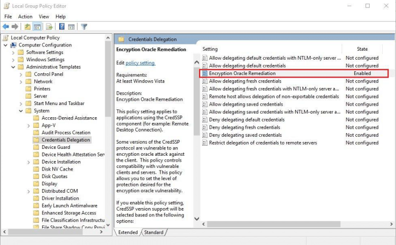Image resolution: width=396 pixels, height=245 pixels.
Task: Expand the Windows Settings tree node
Action: point(14,60)
